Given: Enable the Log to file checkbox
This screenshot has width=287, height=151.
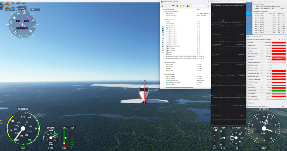Looking at the screenshot, I should (248, 103).
